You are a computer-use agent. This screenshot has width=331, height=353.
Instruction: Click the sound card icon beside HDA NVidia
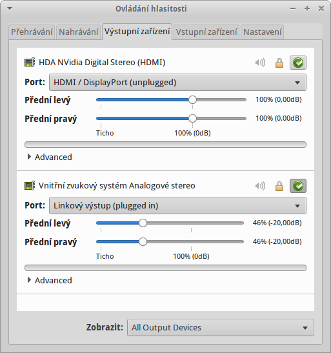(30, 63)
